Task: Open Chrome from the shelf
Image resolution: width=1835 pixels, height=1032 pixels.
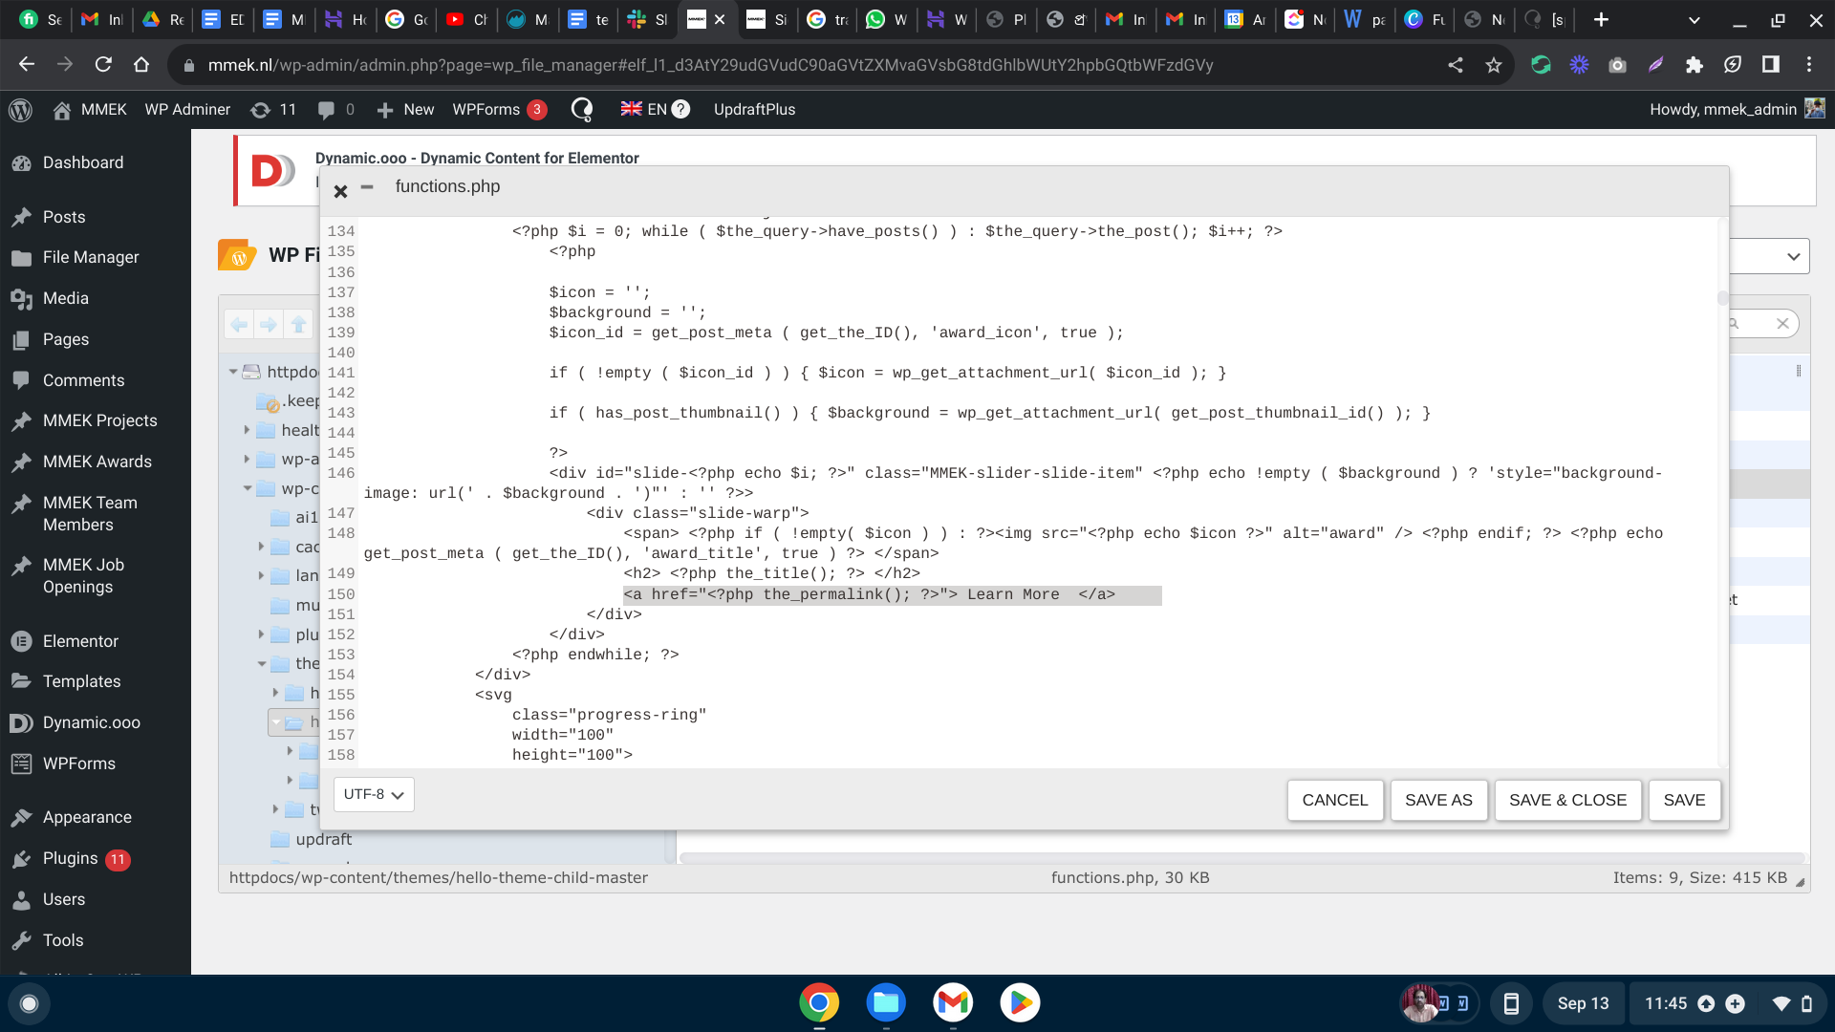Action: 819,1002
